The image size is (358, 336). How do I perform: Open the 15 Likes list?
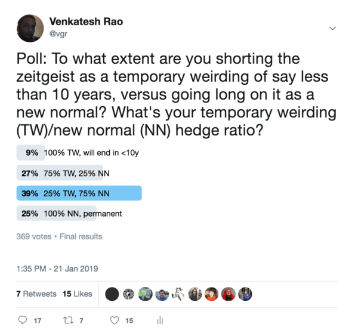pos(78,294)
